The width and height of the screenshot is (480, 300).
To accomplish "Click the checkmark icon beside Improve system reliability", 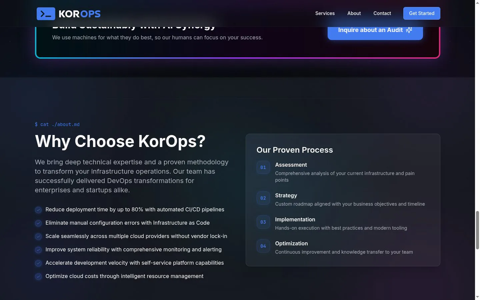I will pyautogui.click(x=38, y=250).
